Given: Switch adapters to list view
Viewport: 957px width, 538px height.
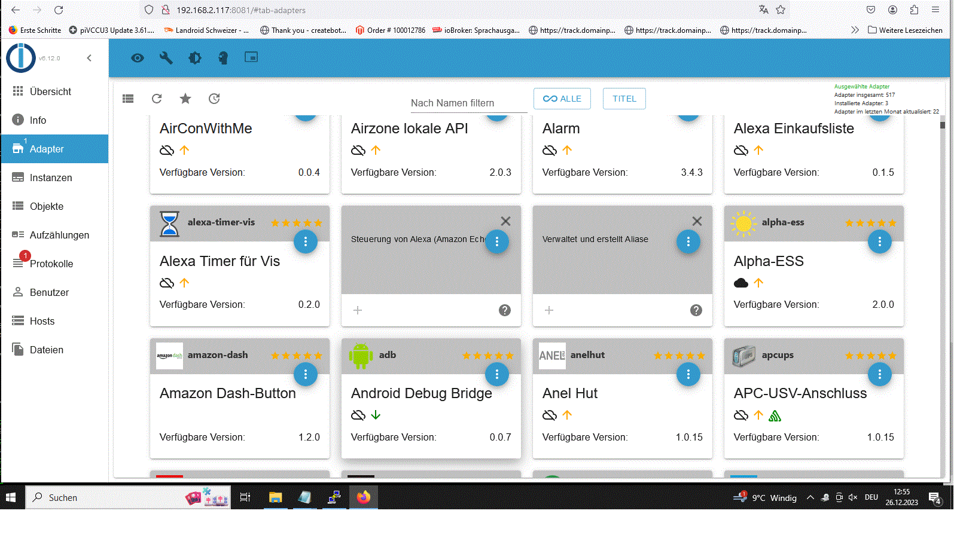Looking at the screenshot, I should click(128, 99).
